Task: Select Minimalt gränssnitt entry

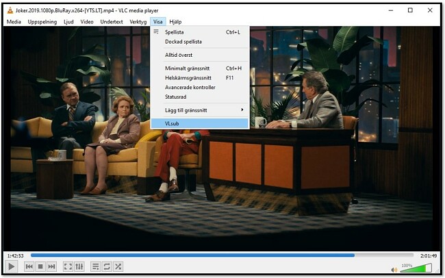Action: click(199, 68)
